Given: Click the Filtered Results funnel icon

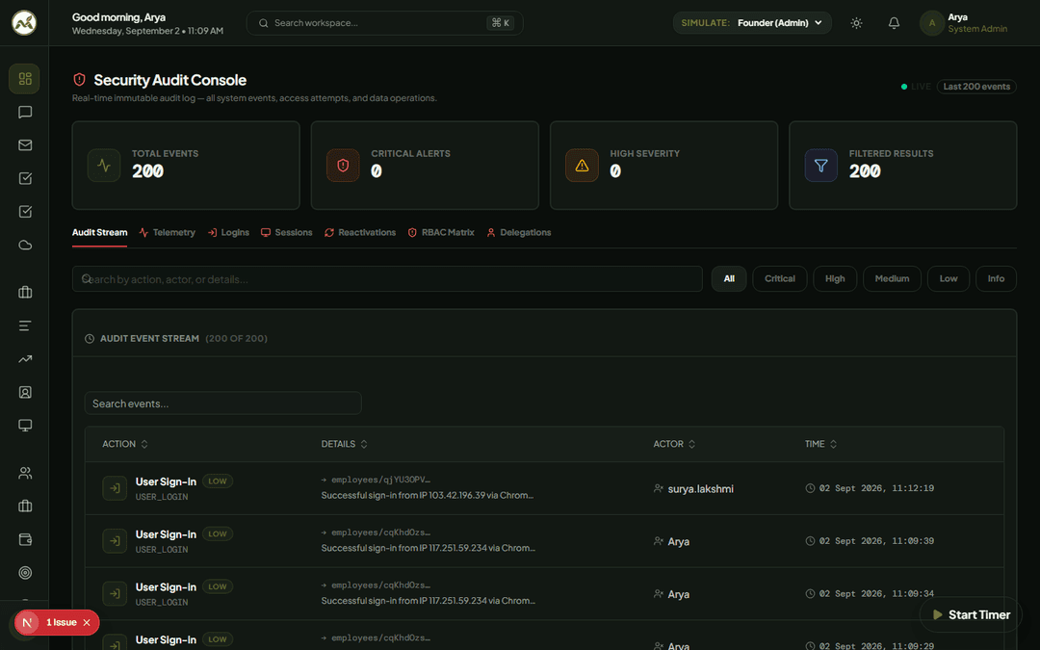Looking at the screenshot, I should coord(821,166).
